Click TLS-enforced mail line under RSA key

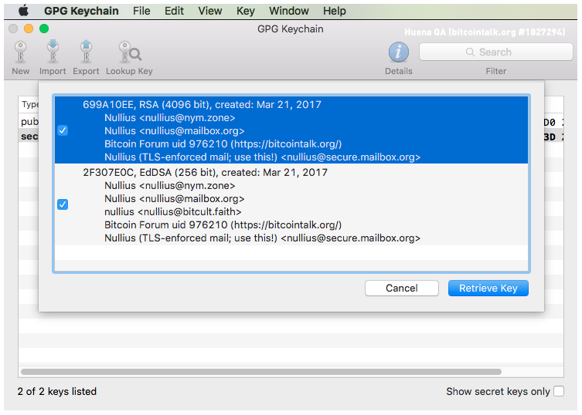coord(262,157)
